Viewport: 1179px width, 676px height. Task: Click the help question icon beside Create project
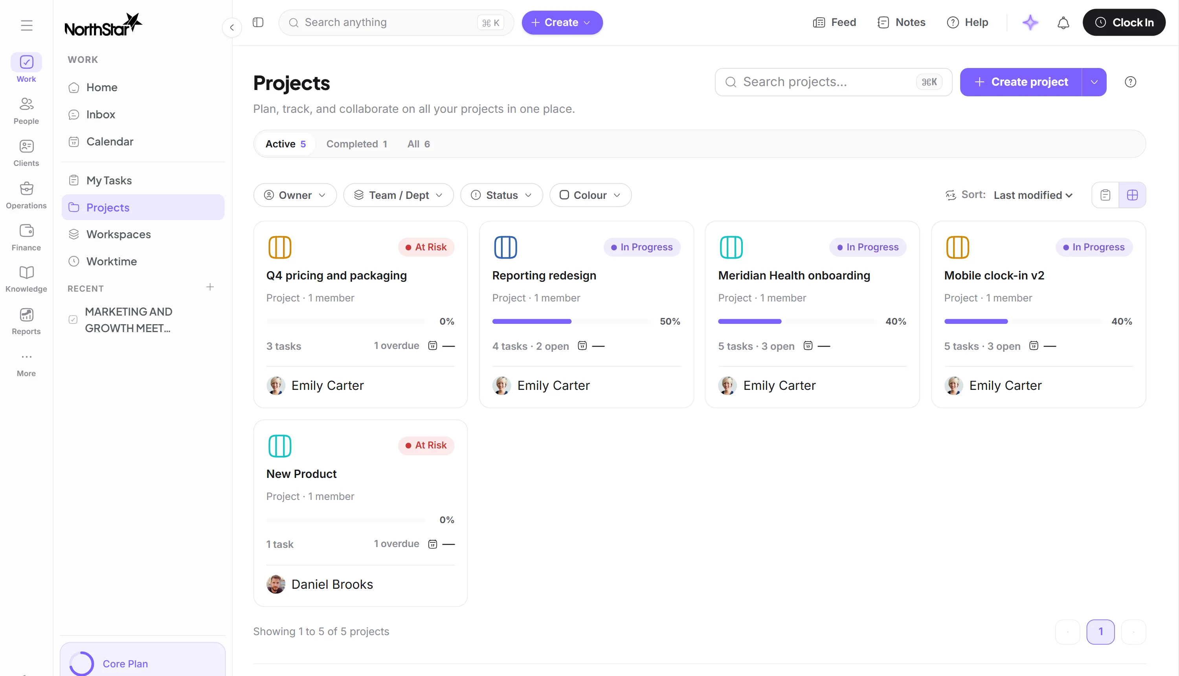pos(1130,82)
